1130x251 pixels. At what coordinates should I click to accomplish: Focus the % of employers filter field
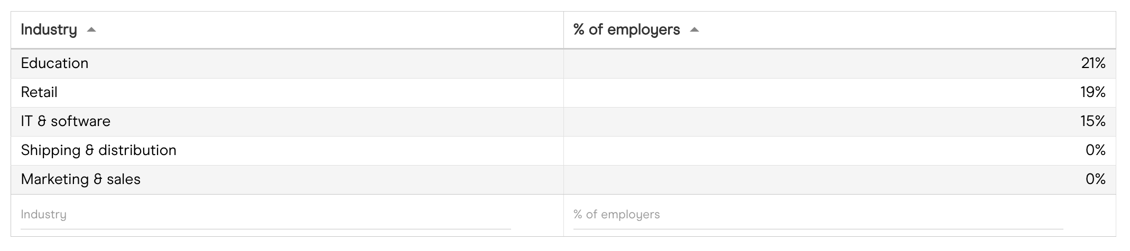tap(818, 215)
